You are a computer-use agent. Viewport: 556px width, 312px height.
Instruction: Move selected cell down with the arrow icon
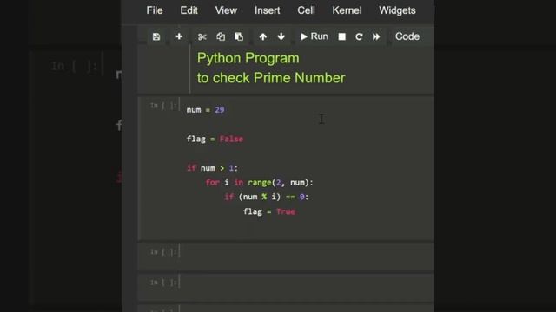point(281,36)
